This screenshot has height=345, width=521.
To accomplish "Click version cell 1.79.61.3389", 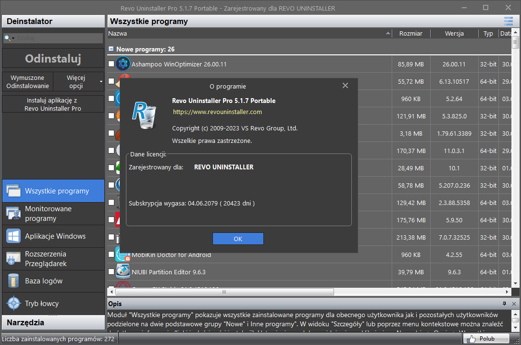I will [x=454, y=133].
